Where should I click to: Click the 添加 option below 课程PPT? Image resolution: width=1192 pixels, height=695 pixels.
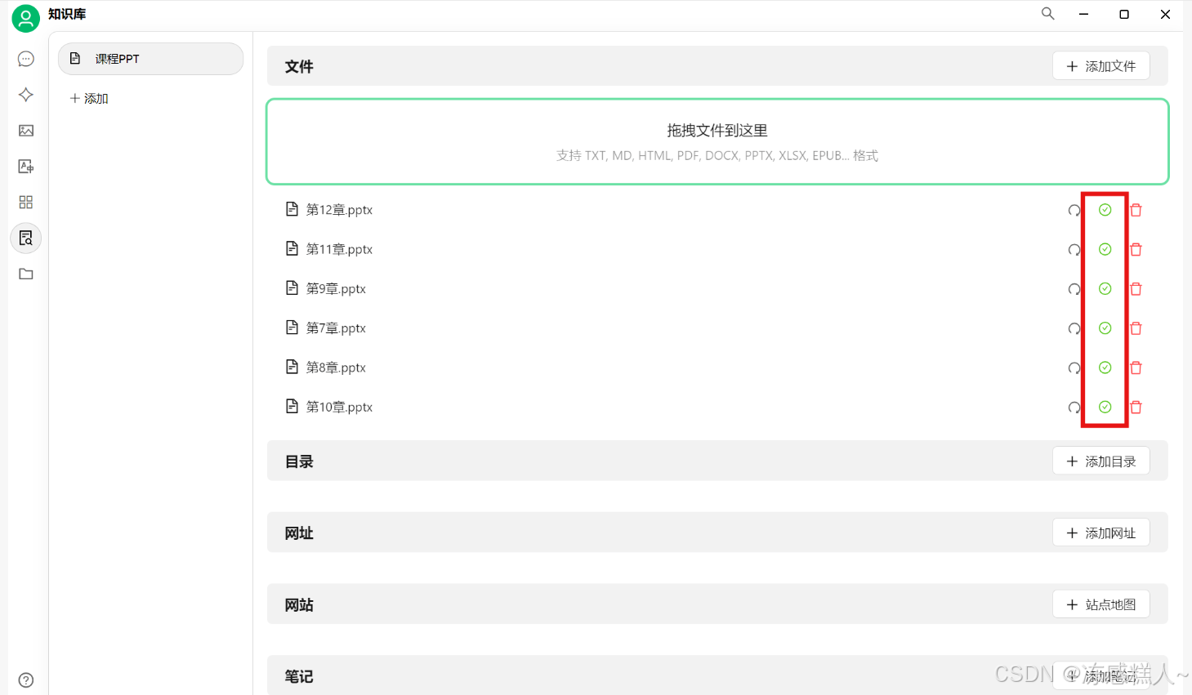88,98
